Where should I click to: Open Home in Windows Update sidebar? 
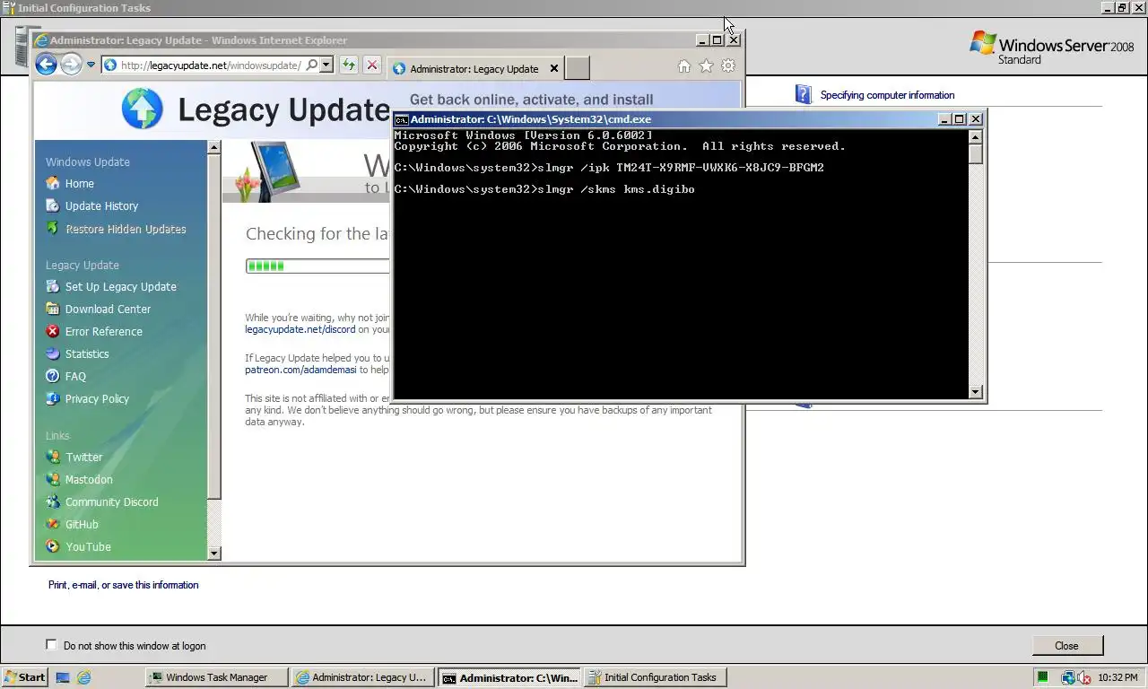tap(79, 183)
